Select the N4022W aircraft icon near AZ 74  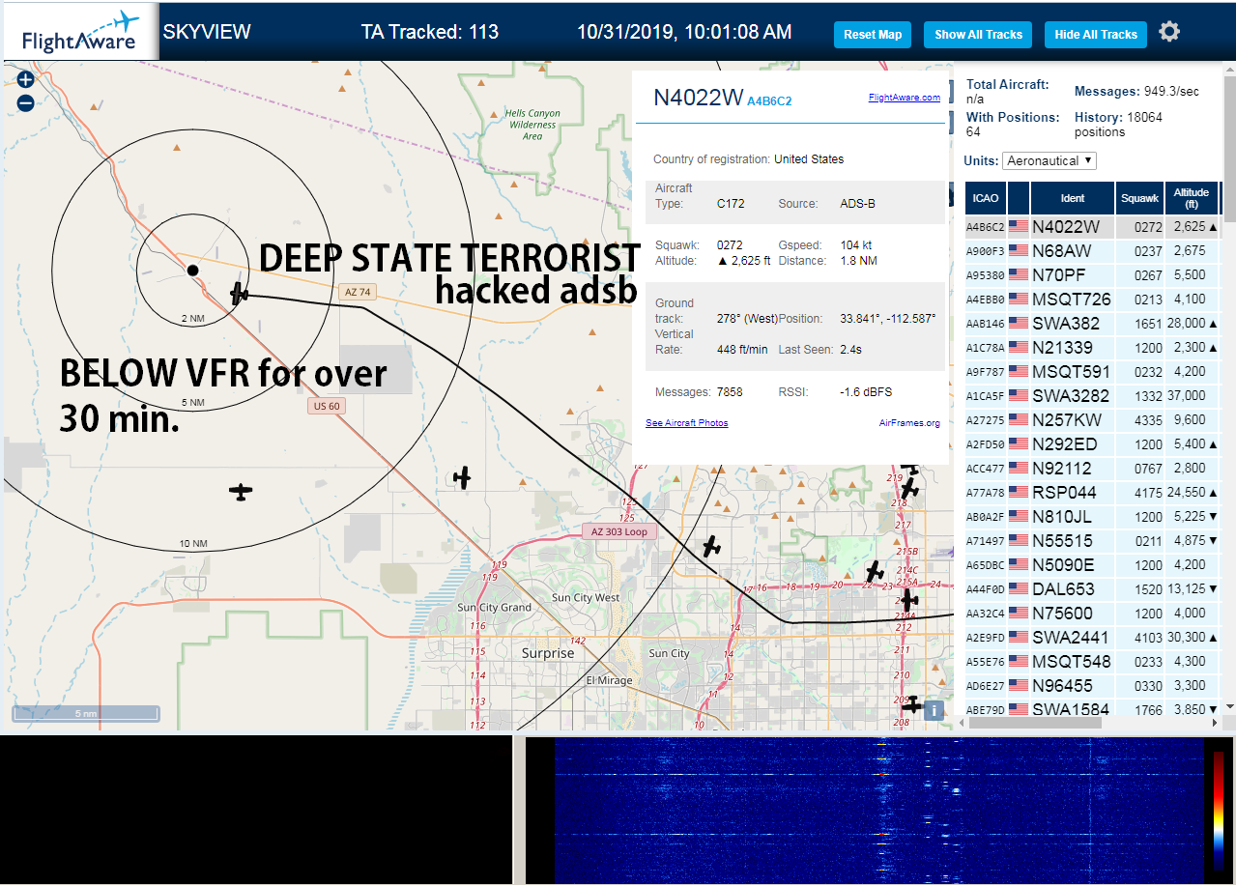tap(240, 293)
